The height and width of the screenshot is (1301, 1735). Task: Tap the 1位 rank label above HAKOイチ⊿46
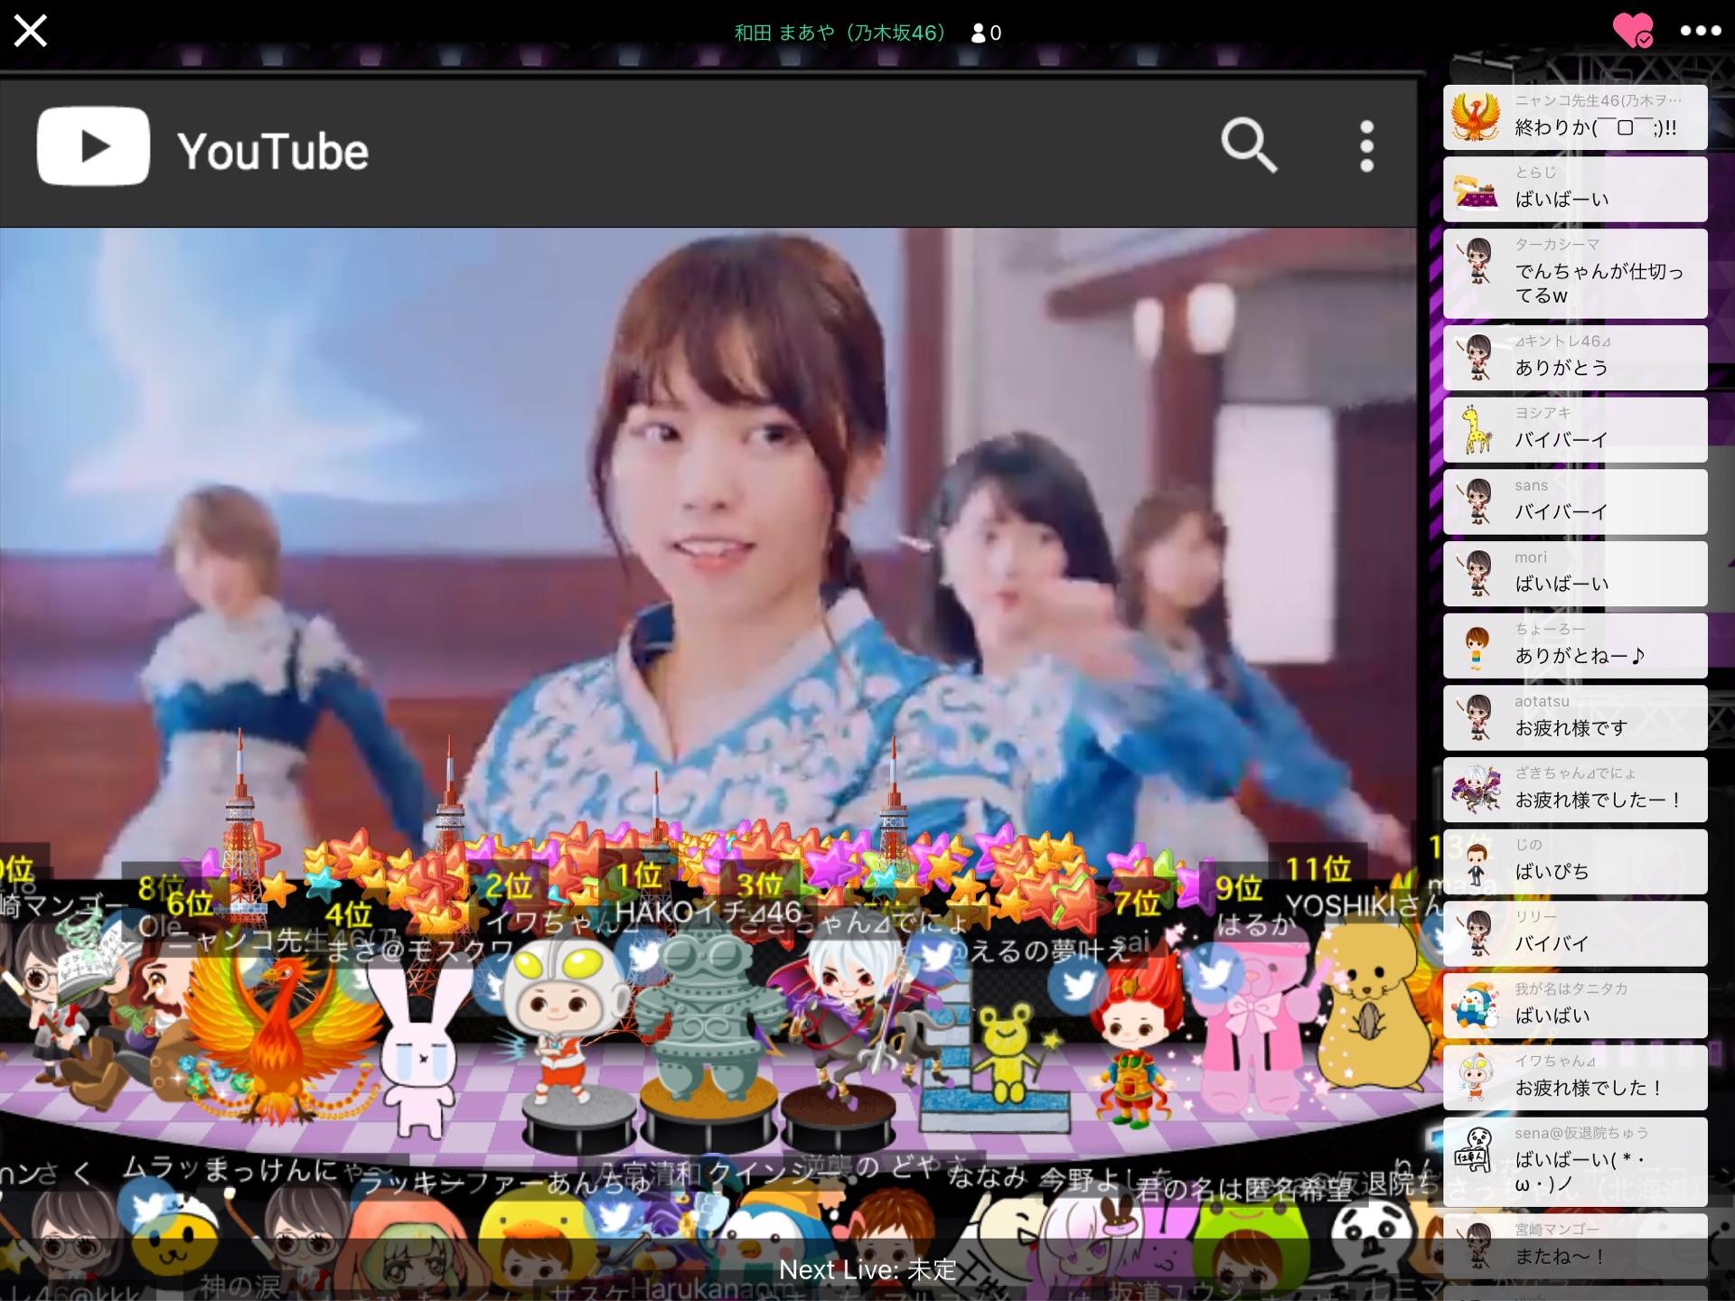[x=640, y=875]
